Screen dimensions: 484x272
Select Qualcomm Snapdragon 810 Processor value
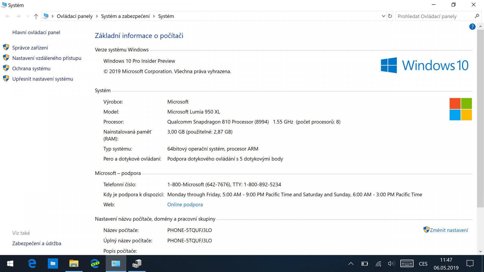(x=254, y=122)
